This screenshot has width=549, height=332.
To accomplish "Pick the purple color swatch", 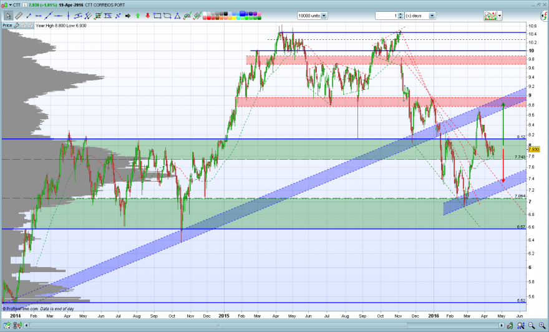I will click(x=255, y=14).
